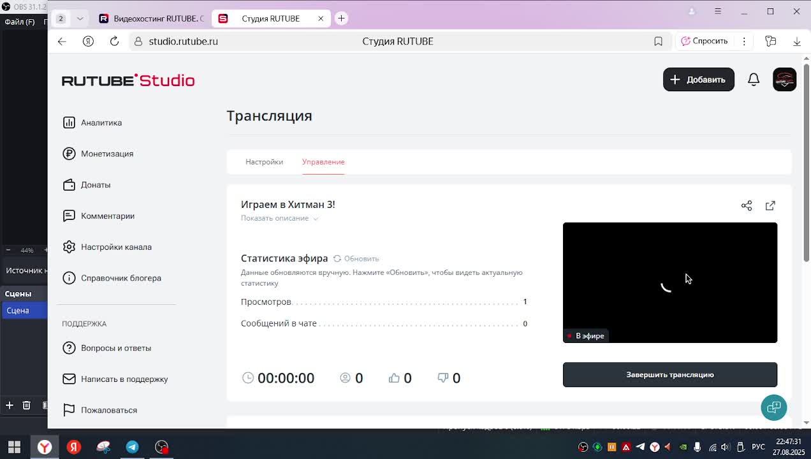The height and width of the screenshot is (459, 811).
Task: Open a new browser tab
Action: (341, 18)
